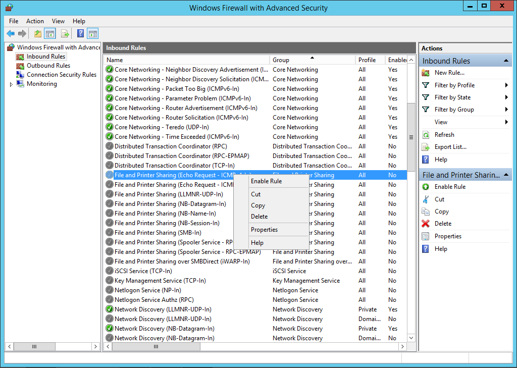The image size is (517, 368).
Task: Open the Filter by Profile submenu arrow
Action: (x=506, y=85)
